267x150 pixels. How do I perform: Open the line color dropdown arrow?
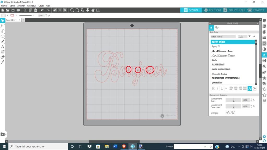click(x=16, y=15)
